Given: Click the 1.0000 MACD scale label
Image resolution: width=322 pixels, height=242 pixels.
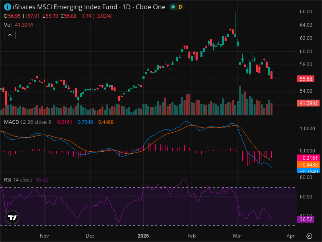Looking at the screenshot, I should pyautogui.click(x=307, y=128).
